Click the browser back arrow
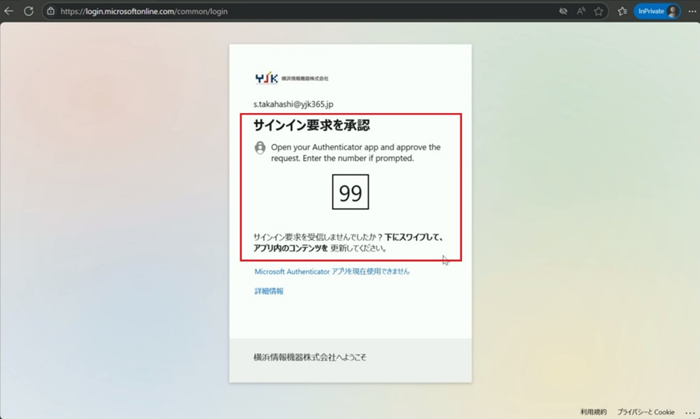 point(9,11)
